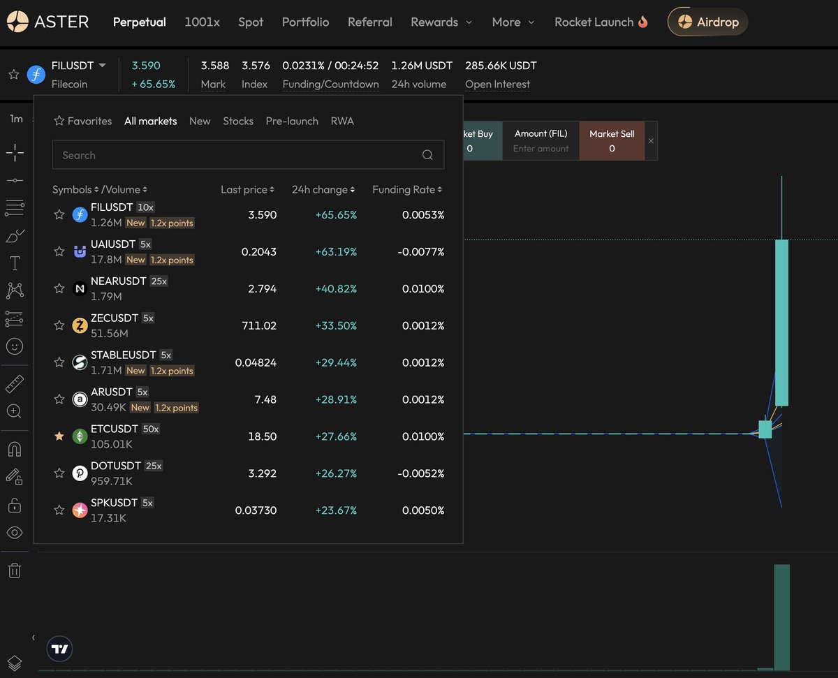This screenshot has width=838, height=678.
Task: Toggle favorite star for UAIUSDT row
Action: tap(59, 251)
